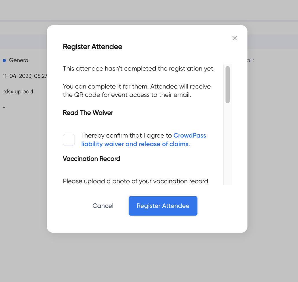
Task: Click the registration completion notice text
Action: click(x=139, y=68)
